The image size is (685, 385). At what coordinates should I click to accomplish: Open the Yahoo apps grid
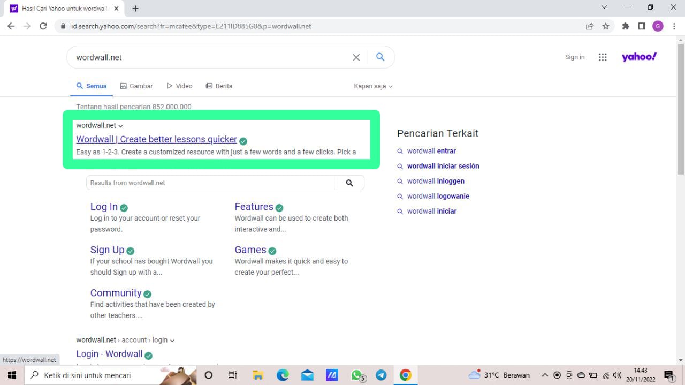pos(603,57)
